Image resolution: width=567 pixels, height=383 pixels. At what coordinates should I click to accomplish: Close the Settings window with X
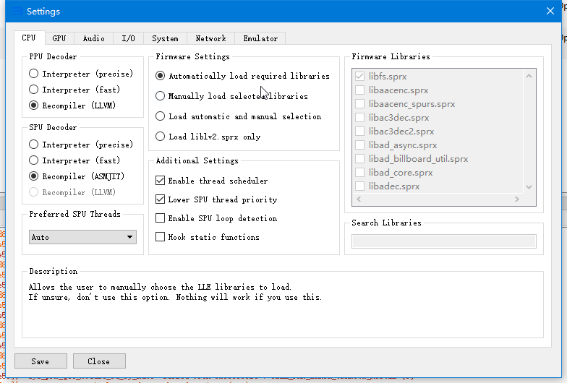[x=550, y=12]
